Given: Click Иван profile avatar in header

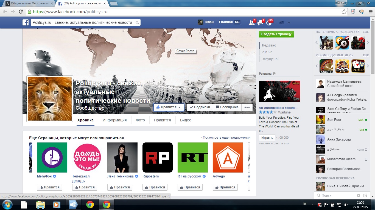Looking at the screenshot, I should coord(201,22).
